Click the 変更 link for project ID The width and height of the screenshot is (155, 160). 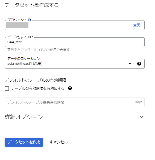pyautogui.click(x=137, y=25)
